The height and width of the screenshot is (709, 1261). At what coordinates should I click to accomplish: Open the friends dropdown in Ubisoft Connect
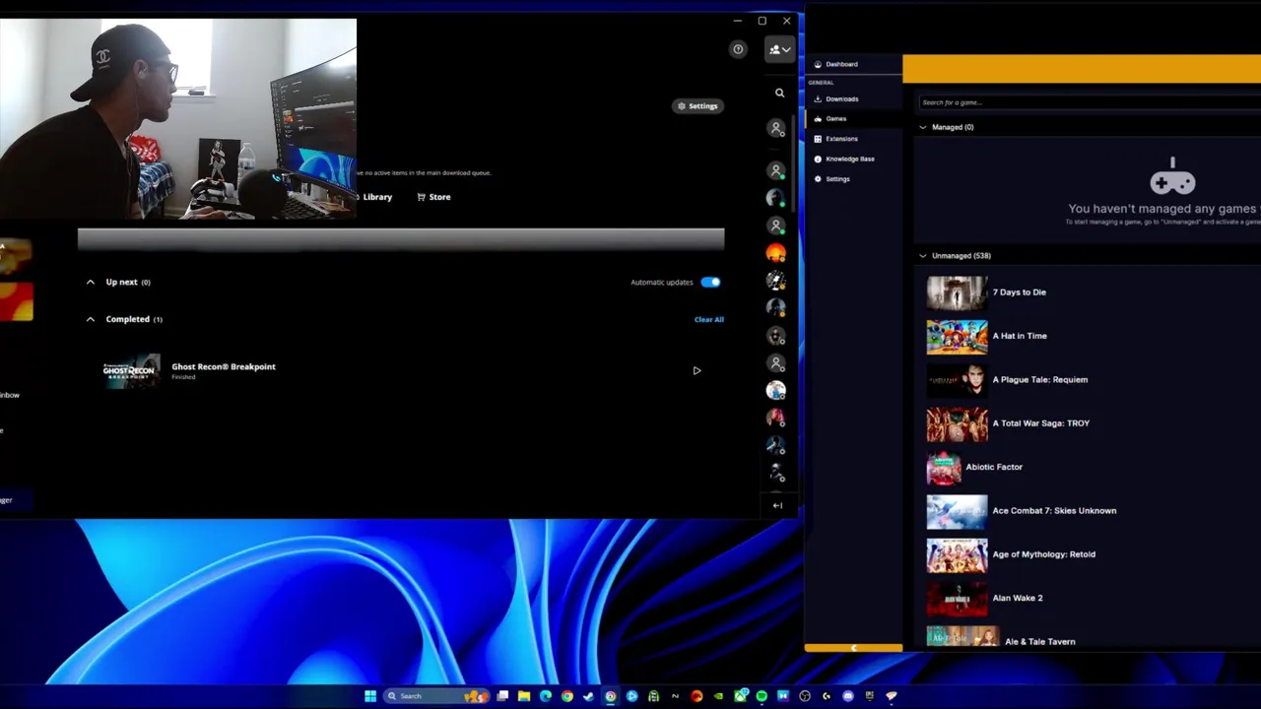click(x=779, y=49)
